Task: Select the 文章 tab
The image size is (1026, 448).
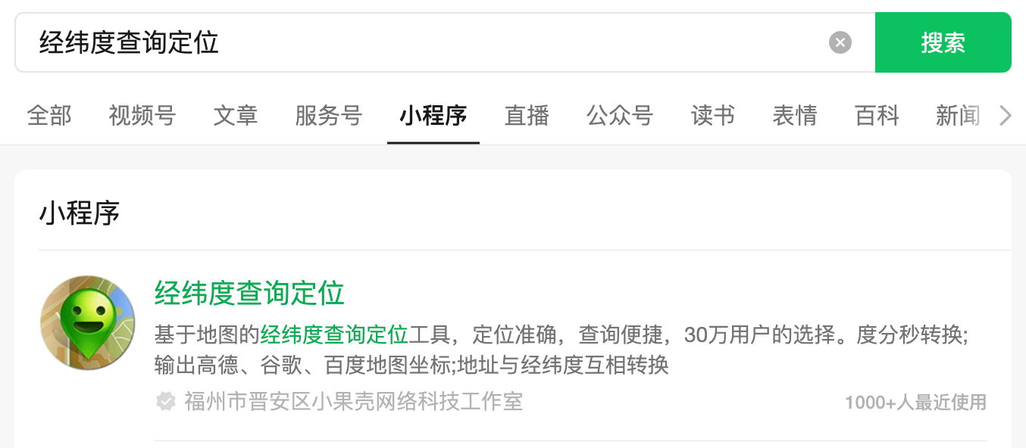Action: point(236,116)
